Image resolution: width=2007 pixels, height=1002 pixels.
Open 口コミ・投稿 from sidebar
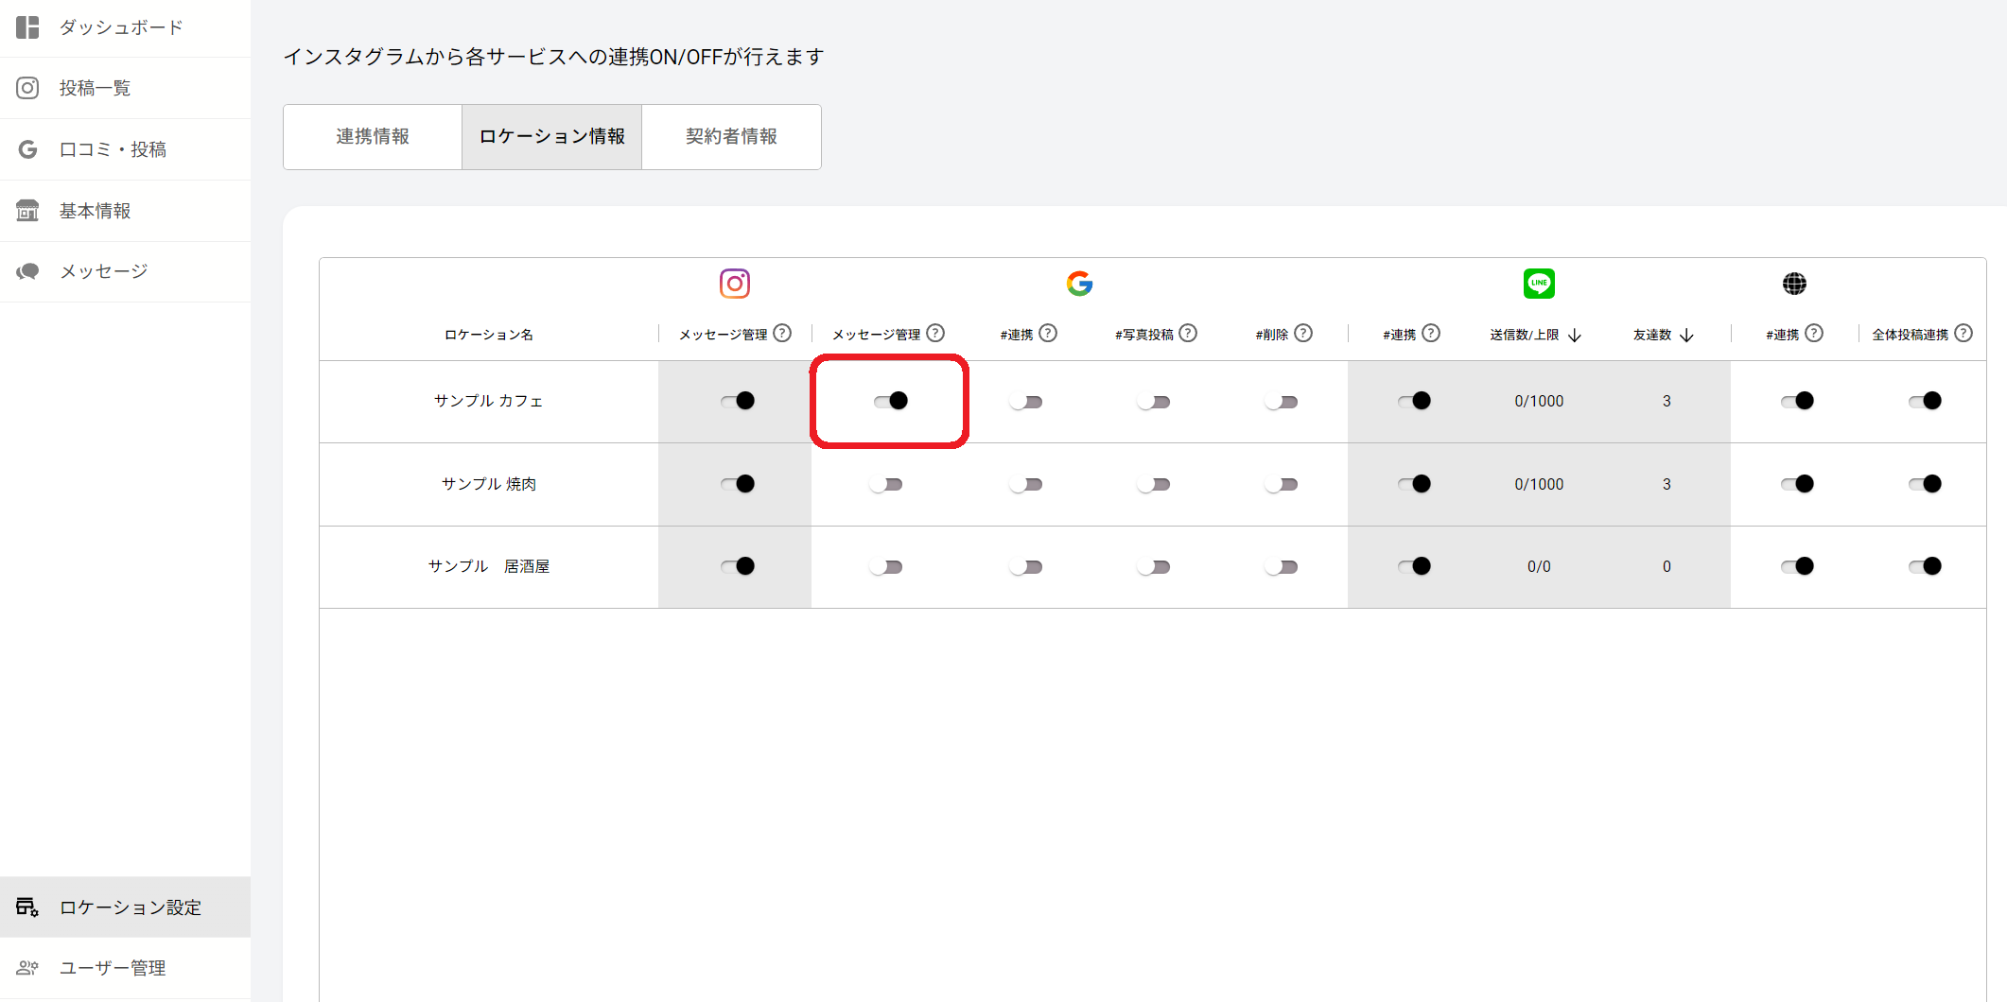(113, 149)
